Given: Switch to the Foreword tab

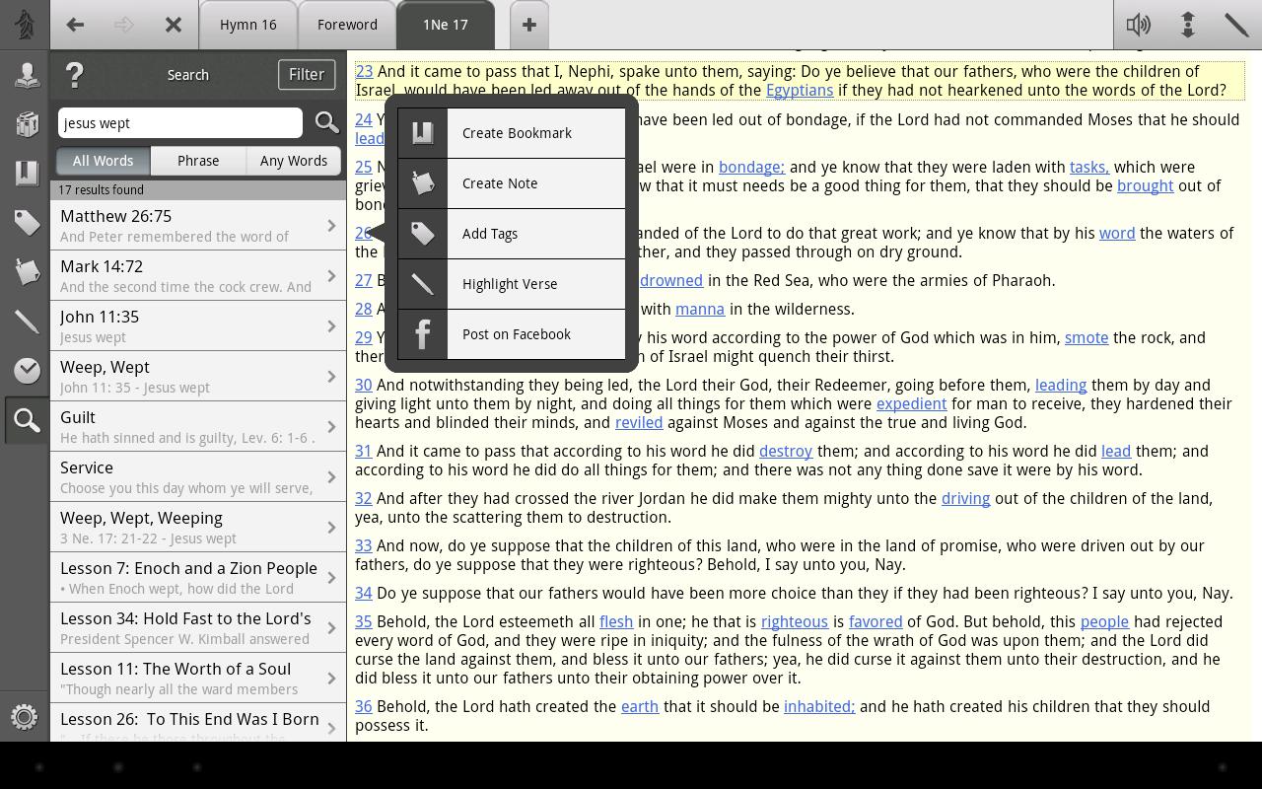Looking at the screenshot, I should (347, 25).
